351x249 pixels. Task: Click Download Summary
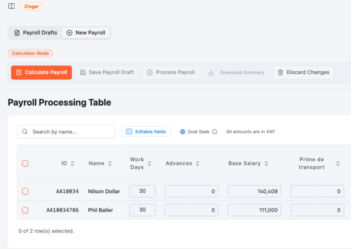(x=236, y=73)
